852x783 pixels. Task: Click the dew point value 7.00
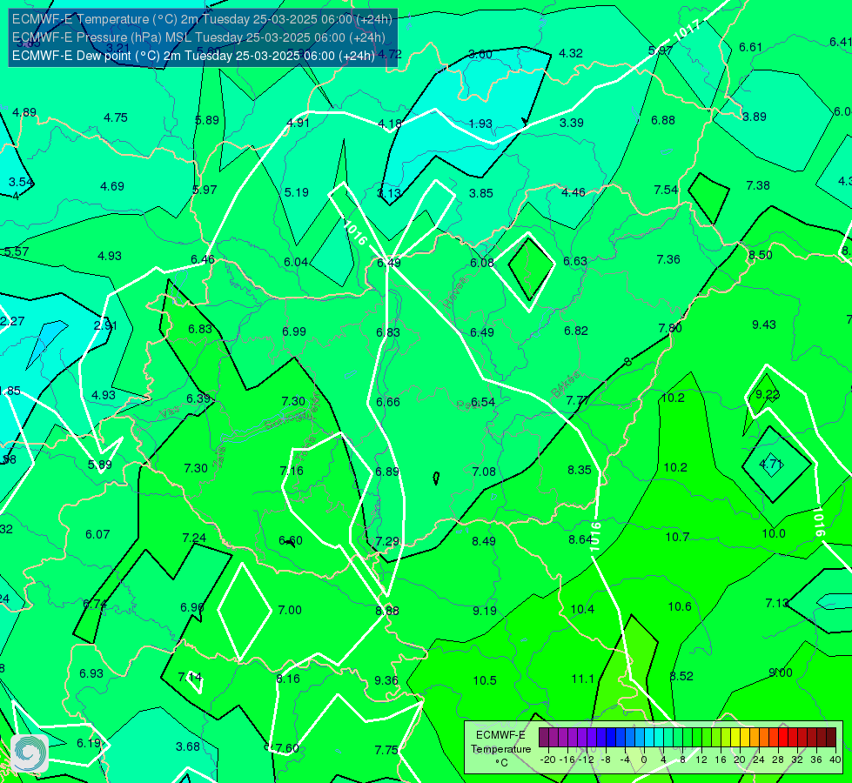[x=290, y=610]
